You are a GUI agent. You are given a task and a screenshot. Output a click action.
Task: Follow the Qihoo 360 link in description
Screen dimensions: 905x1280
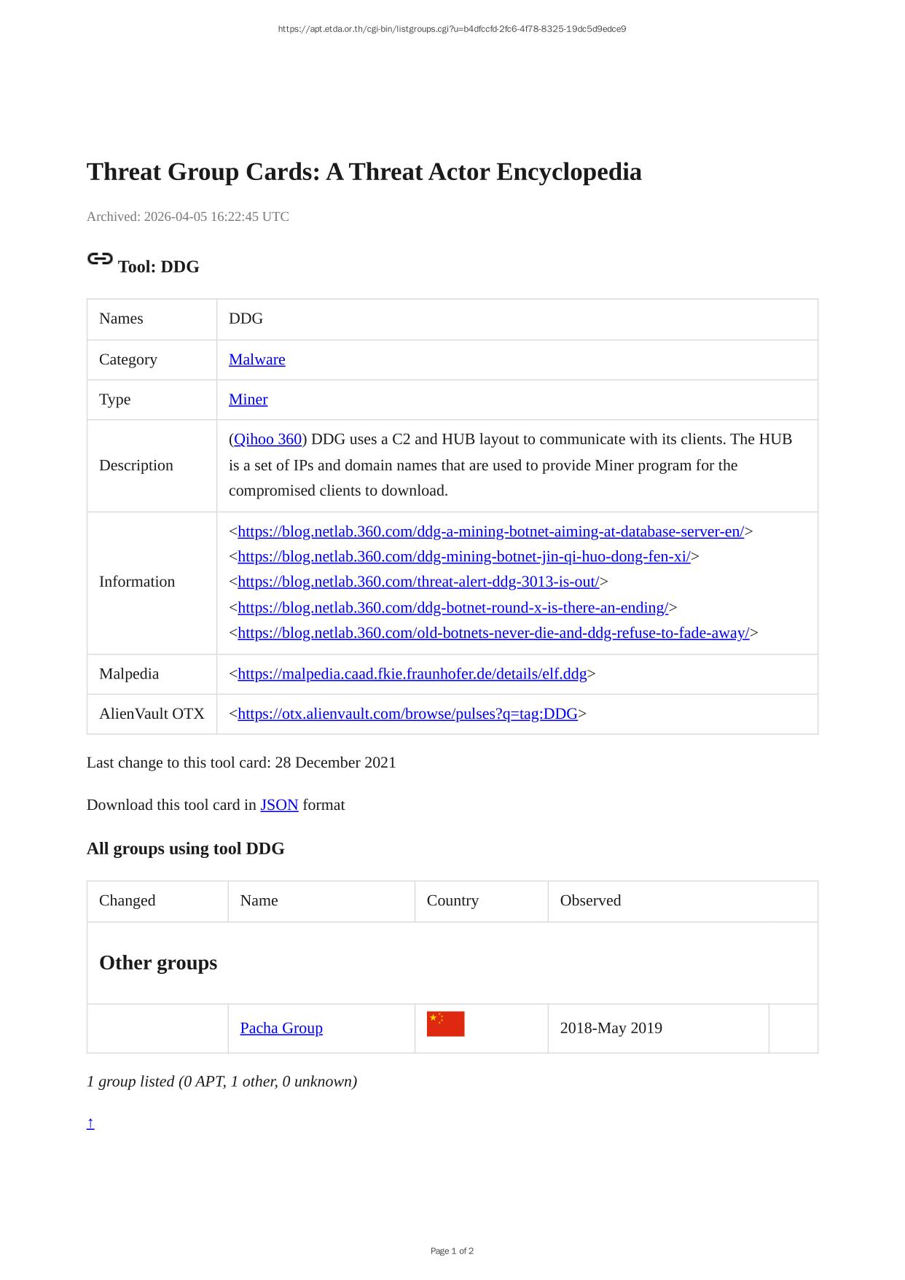267,439
